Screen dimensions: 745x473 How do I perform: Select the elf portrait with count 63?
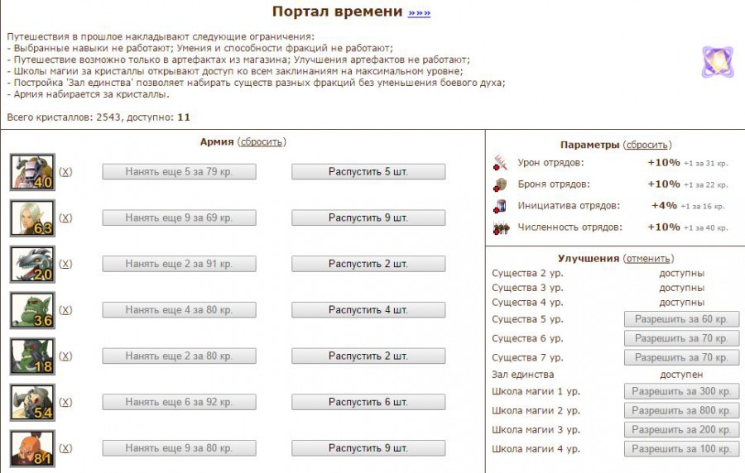point(32,217)
